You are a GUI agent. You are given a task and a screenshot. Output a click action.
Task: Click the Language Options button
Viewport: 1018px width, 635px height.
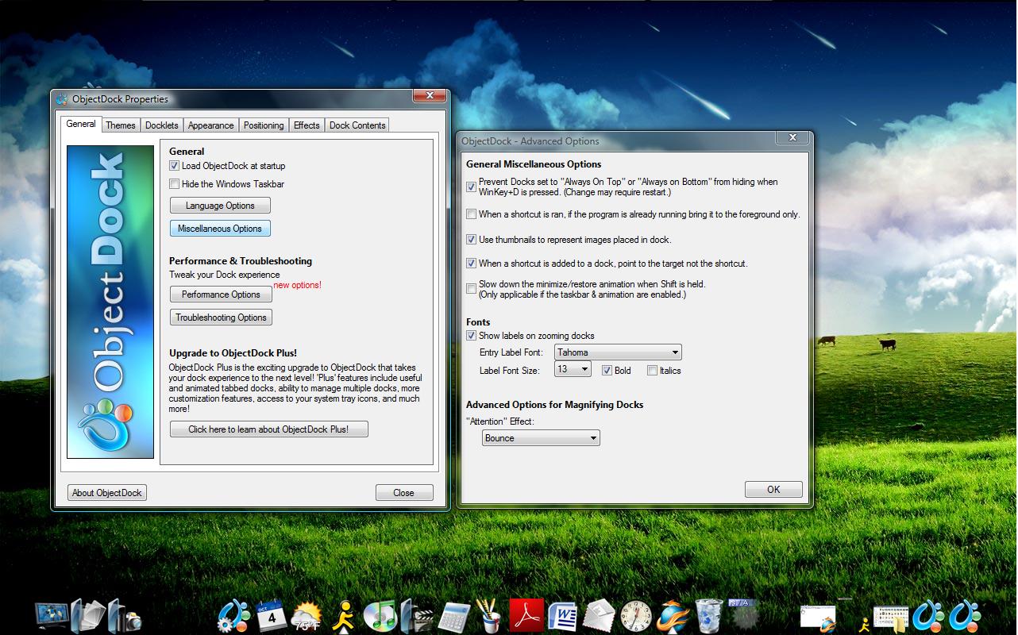[220, 206]
